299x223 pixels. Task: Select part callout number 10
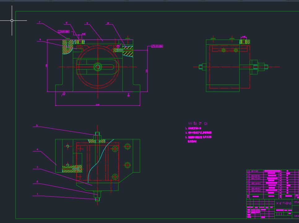[108, 23]
